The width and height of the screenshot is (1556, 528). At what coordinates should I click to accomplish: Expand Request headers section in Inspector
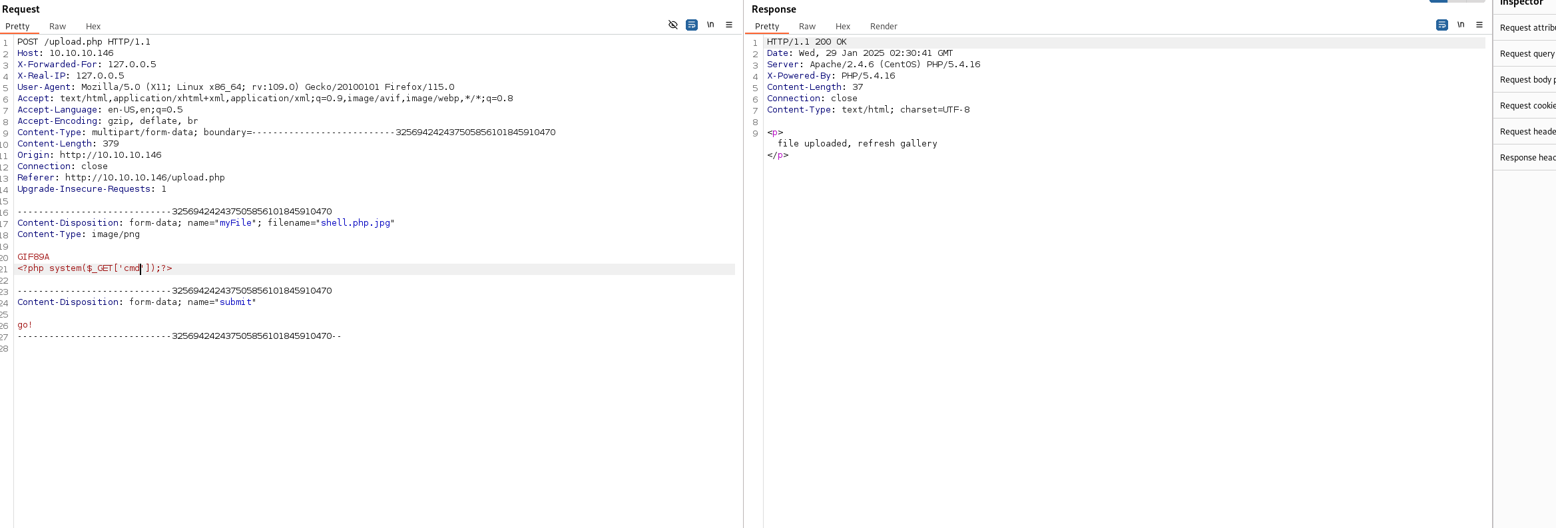click(x=1525, y=131)
